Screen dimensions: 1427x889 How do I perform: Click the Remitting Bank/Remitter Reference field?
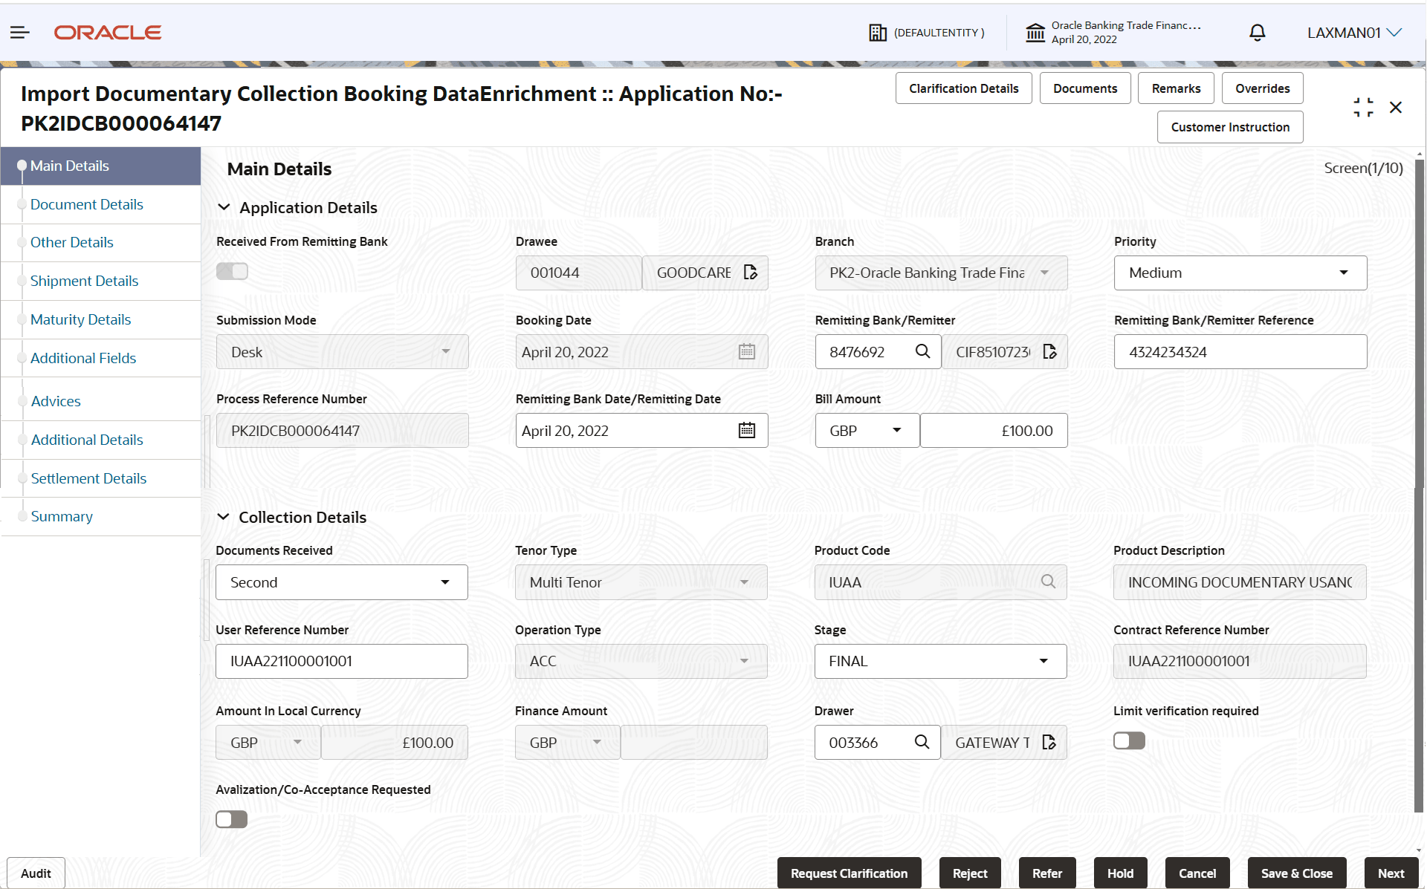pos(1240,351)
